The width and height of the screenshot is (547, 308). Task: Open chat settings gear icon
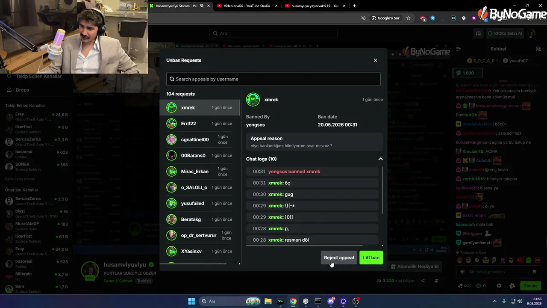[499, 286]
